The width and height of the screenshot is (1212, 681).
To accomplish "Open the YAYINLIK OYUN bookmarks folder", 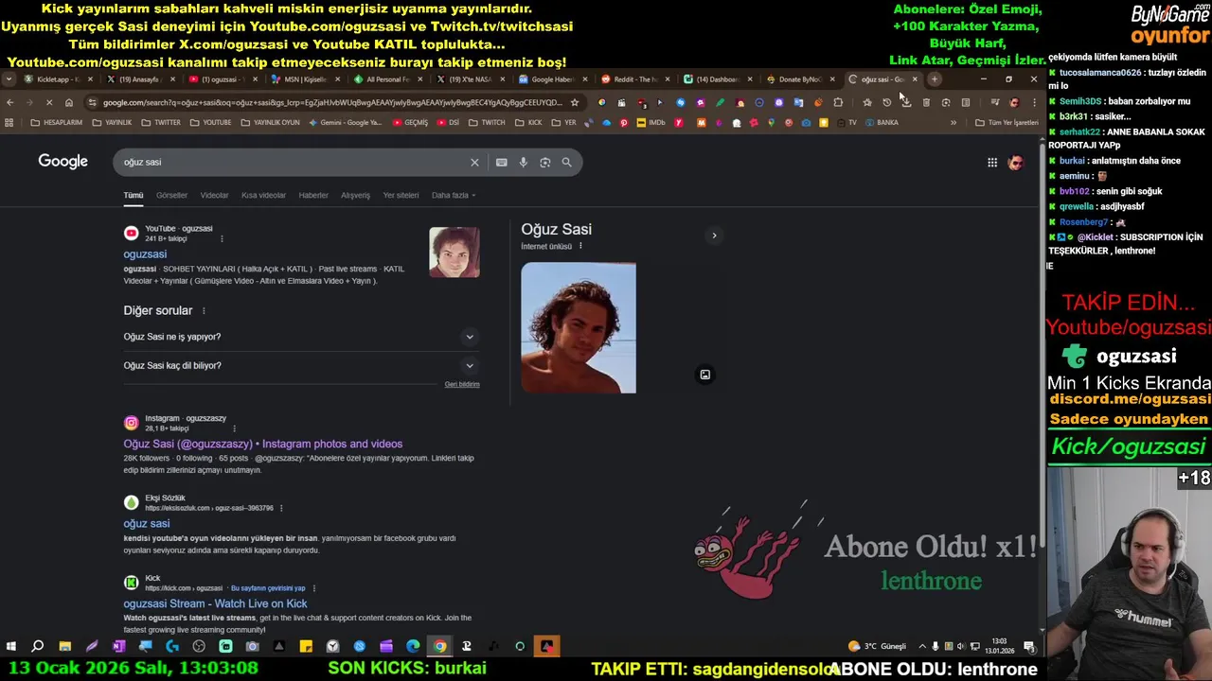I will click(269, 122).
